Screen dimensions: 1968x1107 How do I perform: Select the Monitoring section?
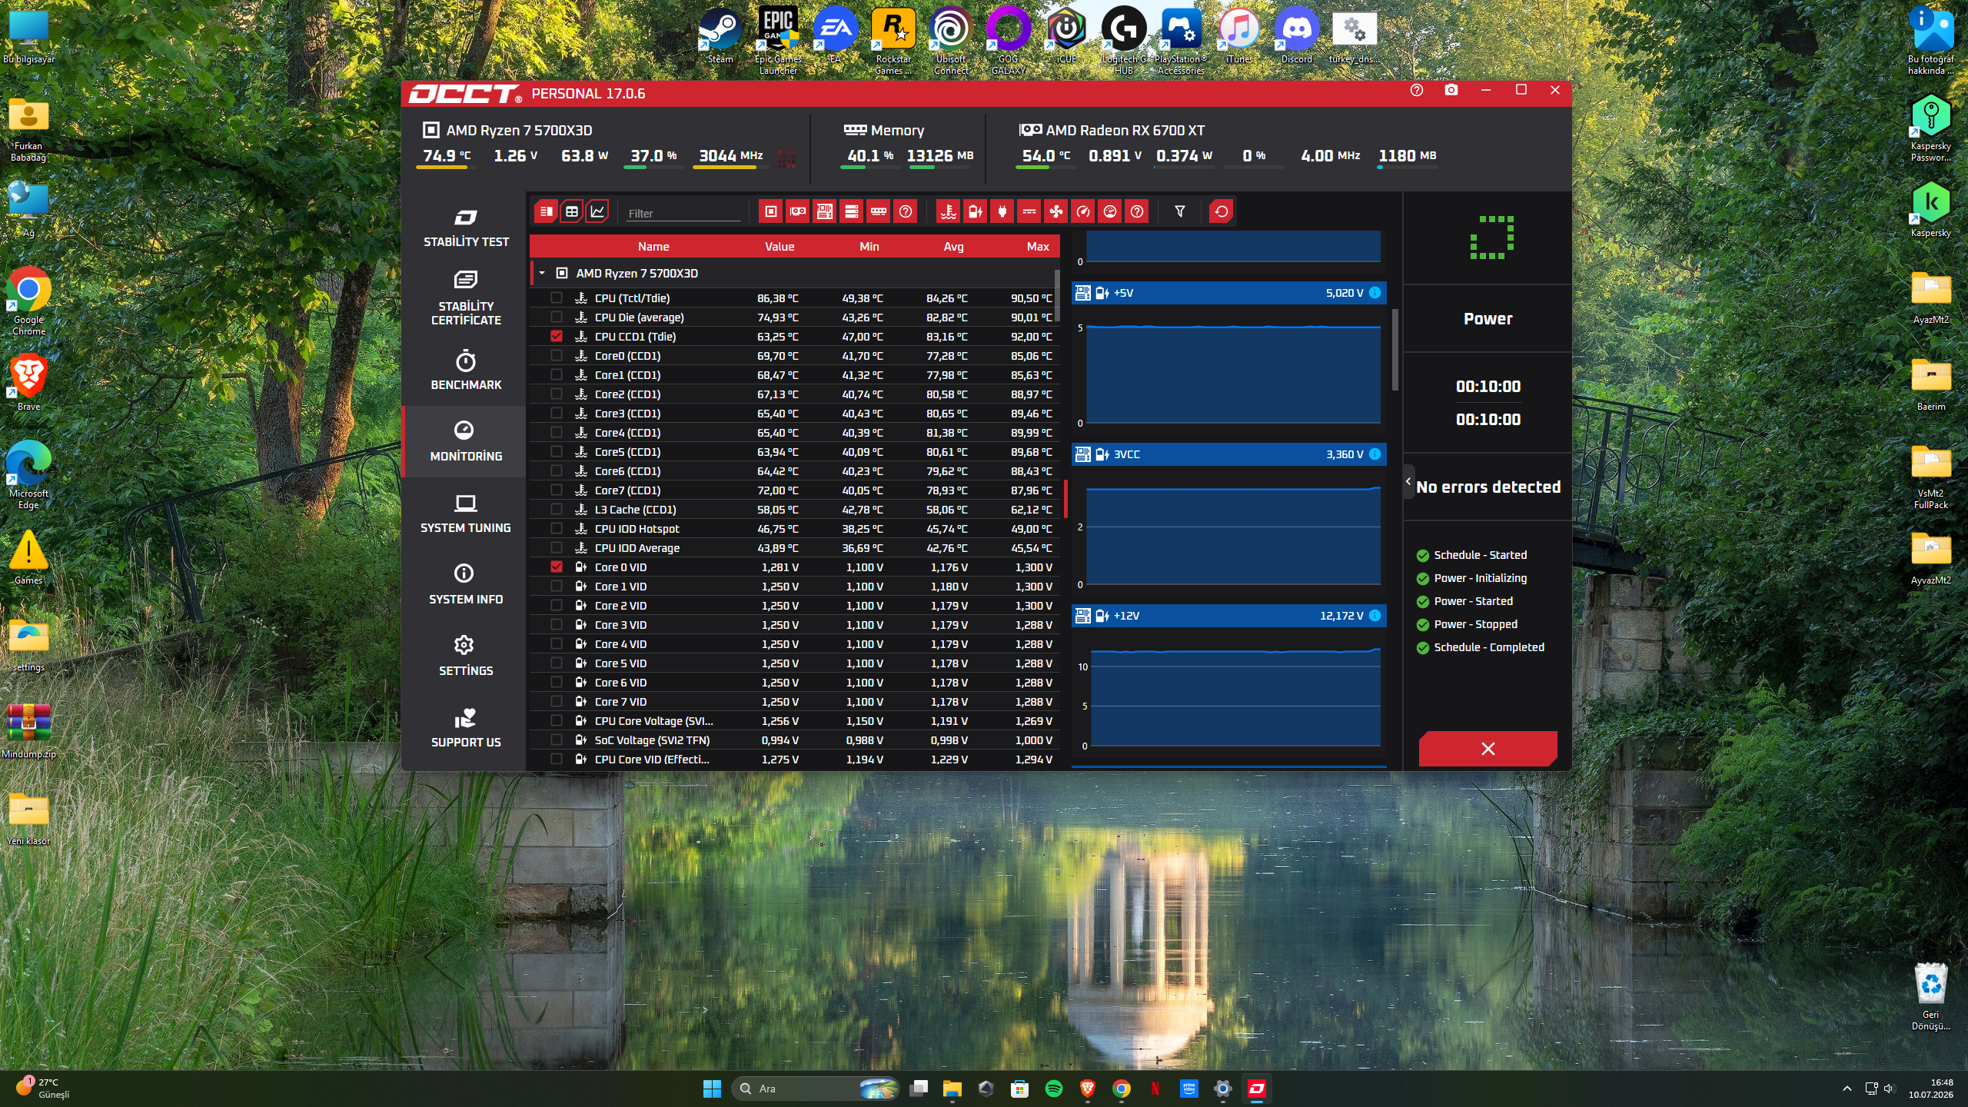pyautogui.click(x=466, y=442)
